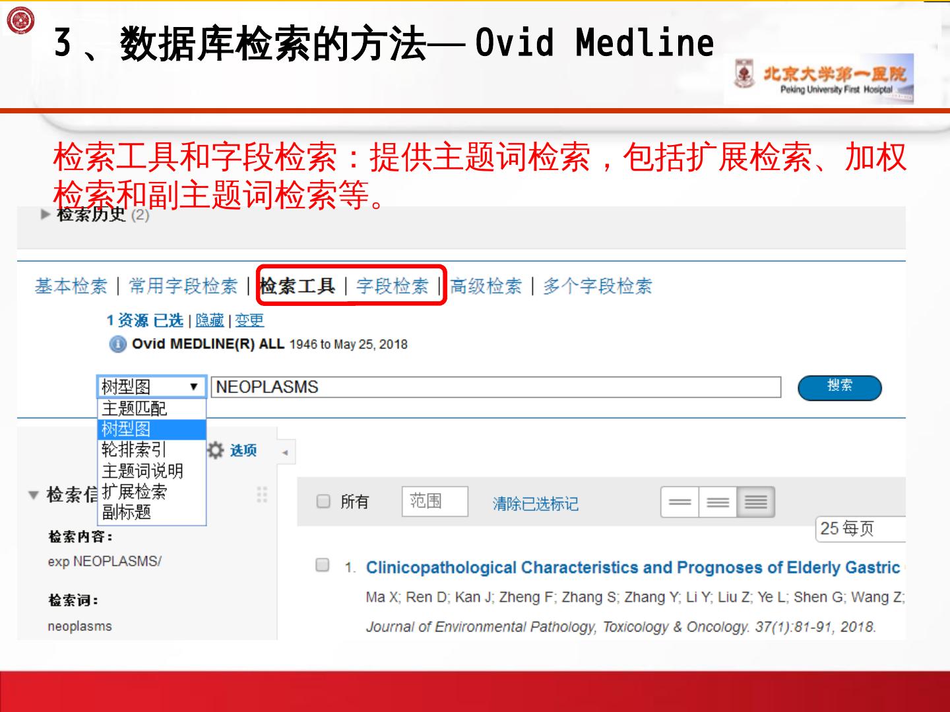Choose 轮排索引 from the dropdown list
This screenshot has width=950, height=712.
(x=152, y=450)
